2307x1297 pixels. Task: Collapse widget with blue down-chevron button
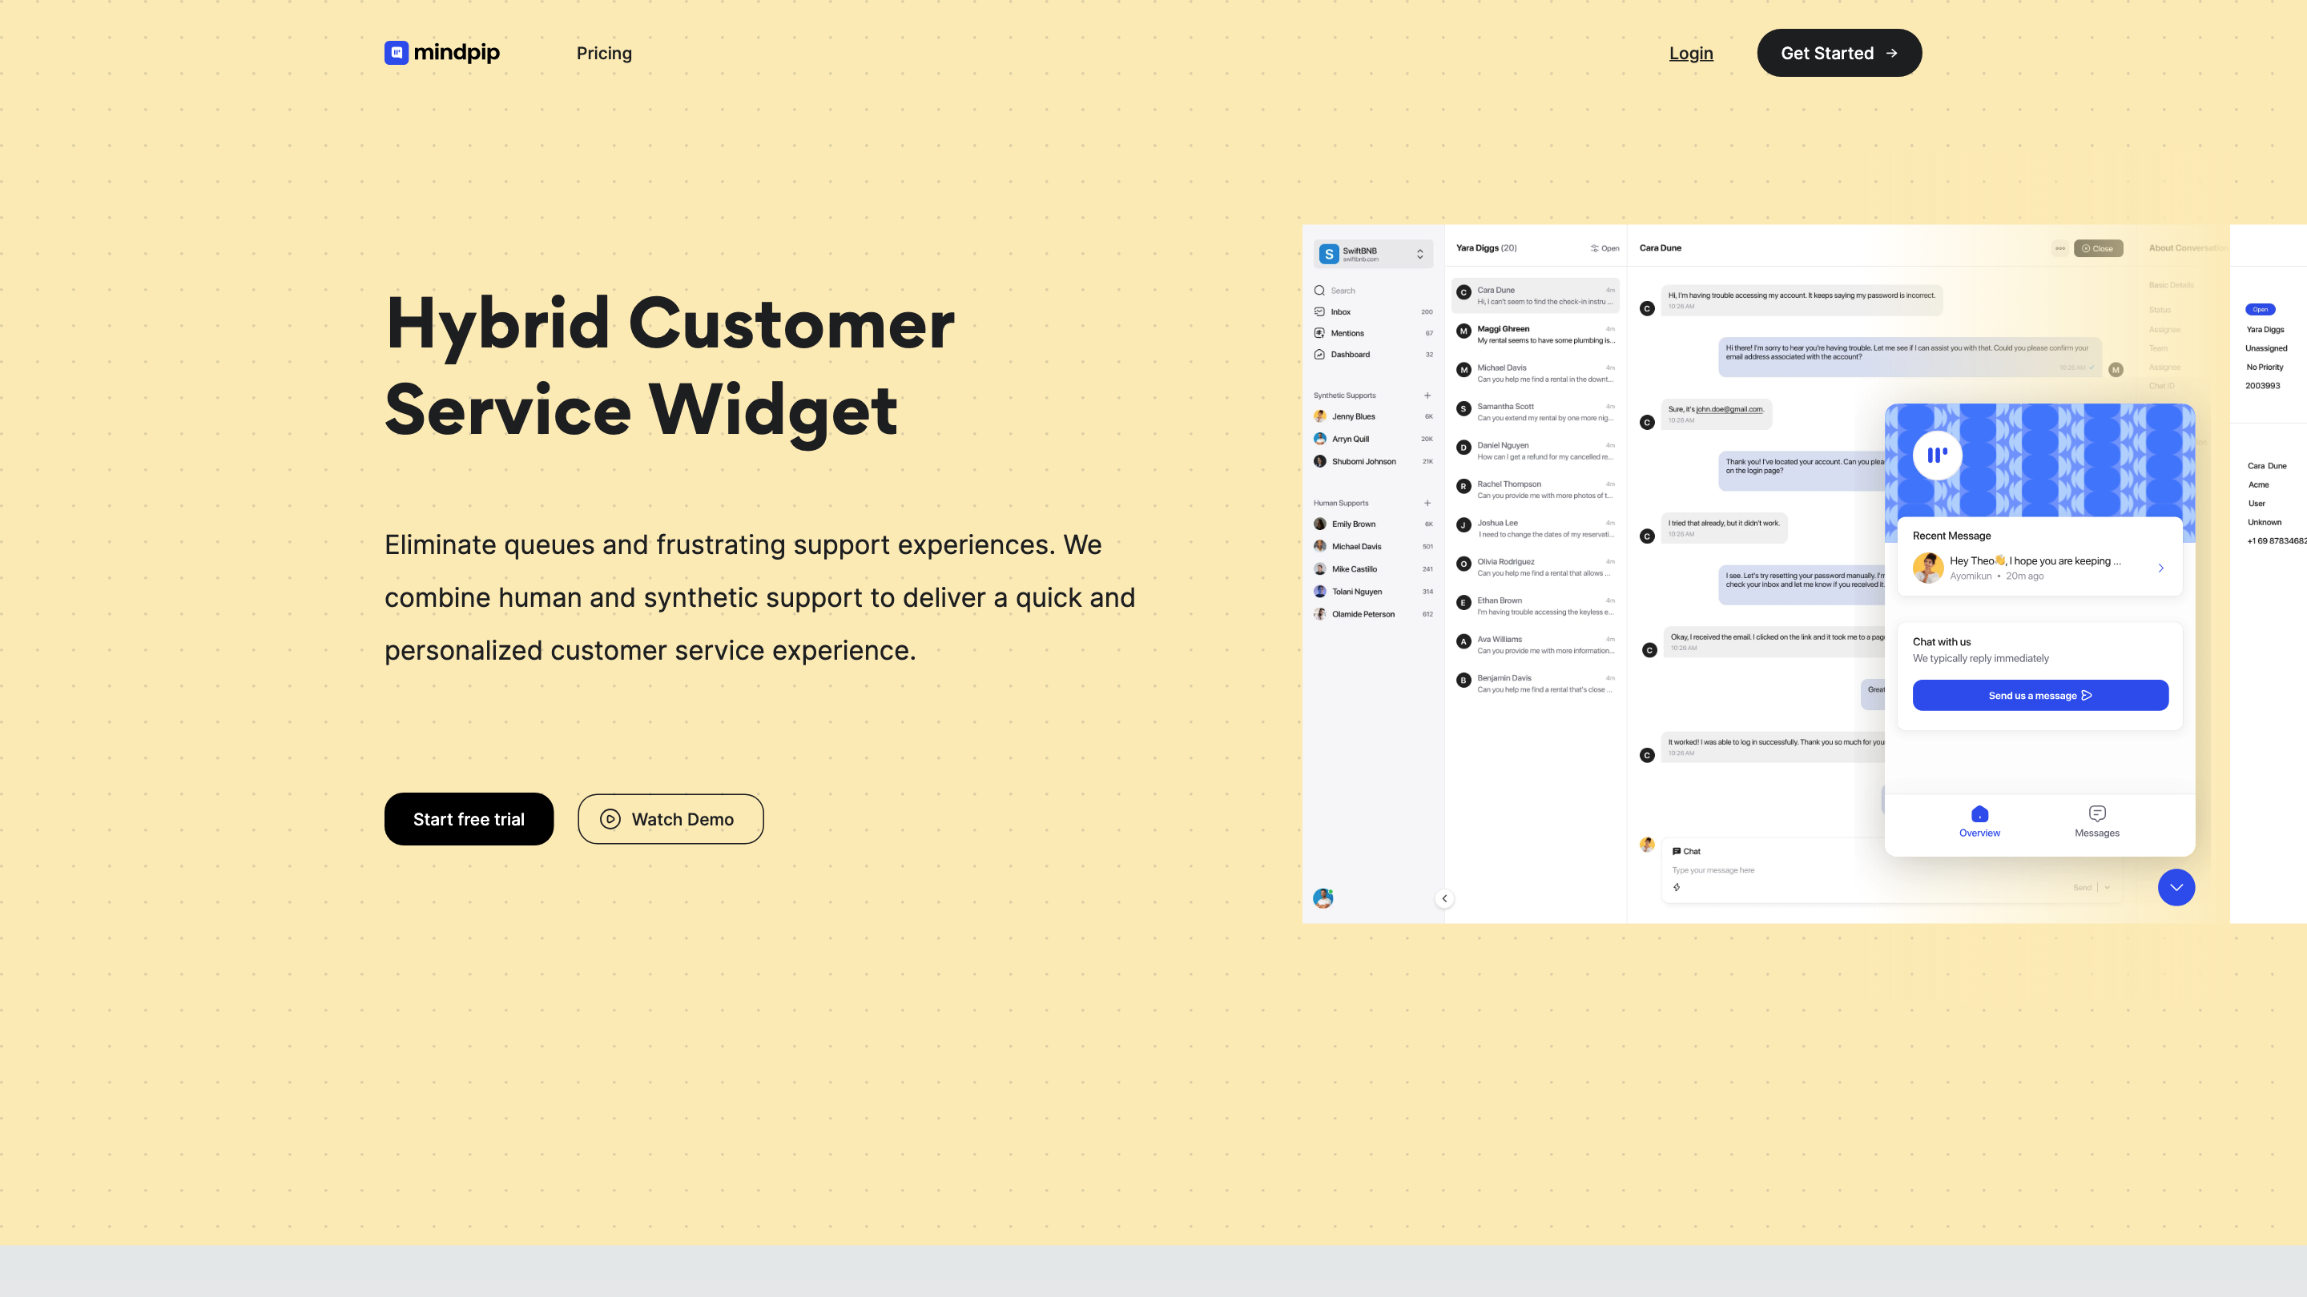click(x=2176, y=887)
